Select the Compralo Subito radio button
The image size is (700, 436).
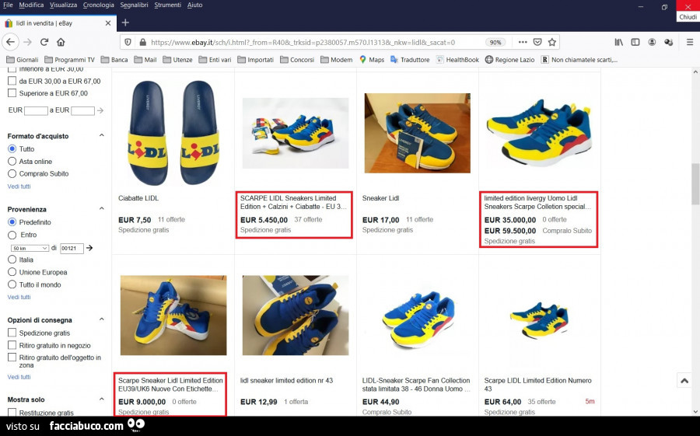12,173
